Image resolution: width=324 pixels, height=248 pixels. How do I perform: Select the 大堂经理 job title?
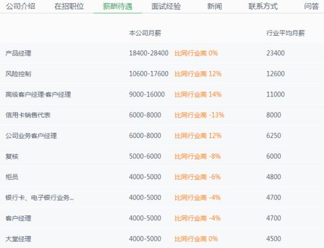click(x=18, y=239)
